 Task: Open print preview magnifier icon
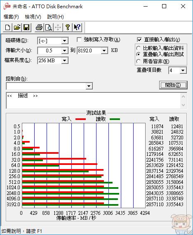click(49, 28)
